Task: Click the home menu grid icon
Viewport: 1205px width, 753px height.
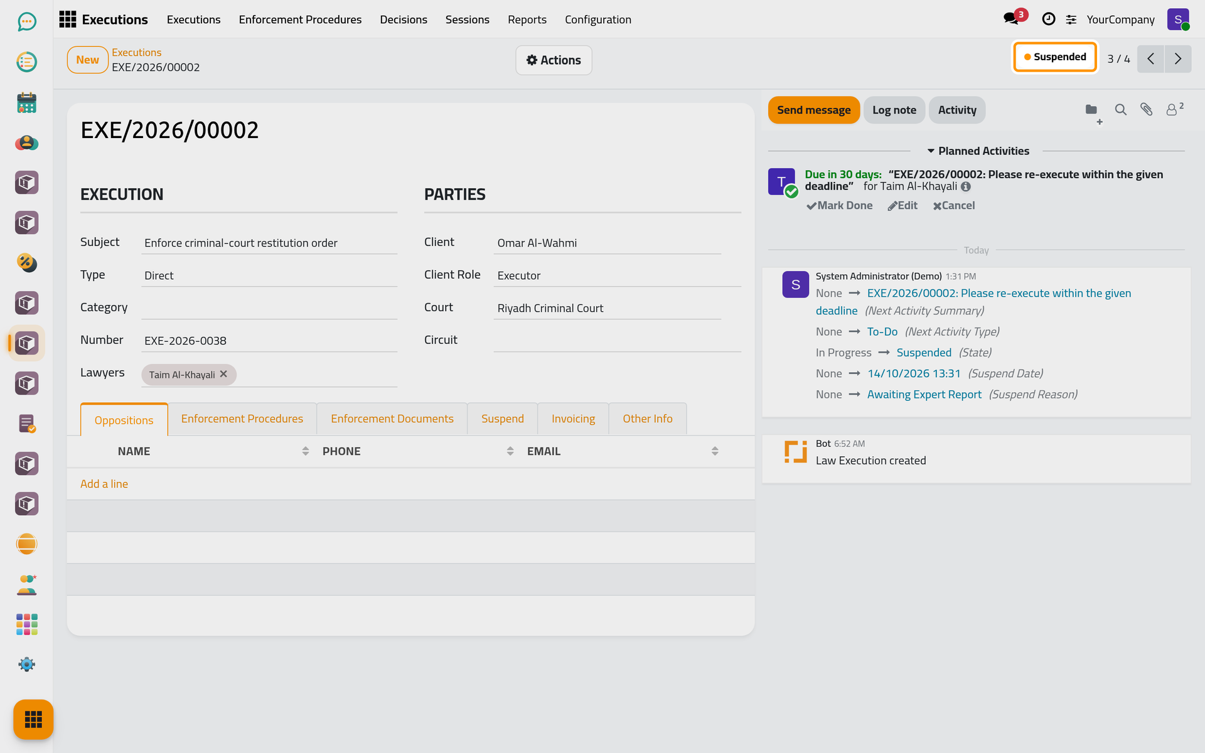Action: tap(67, 19)
